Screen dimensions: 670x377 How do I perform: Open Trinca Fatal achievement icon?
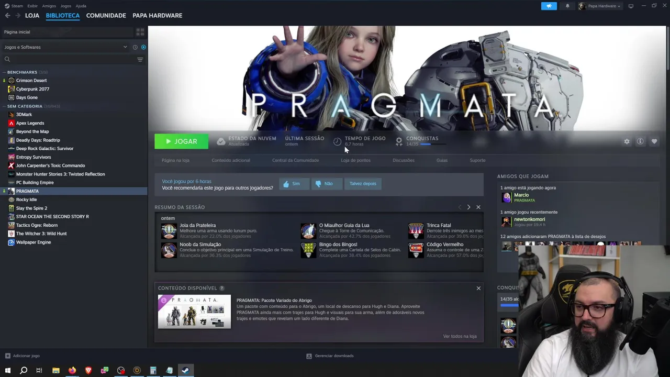click(x=416, y=230)
